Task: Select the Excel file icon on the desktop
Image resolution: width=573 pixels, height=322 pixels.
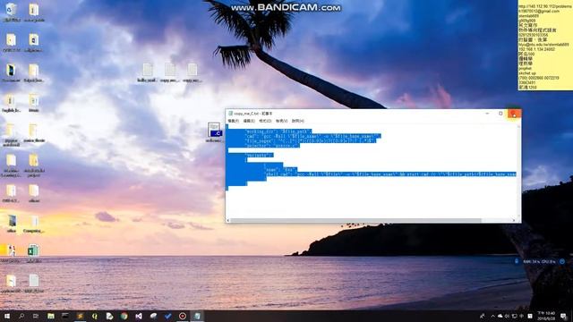Action: click(x=34, y=252)
